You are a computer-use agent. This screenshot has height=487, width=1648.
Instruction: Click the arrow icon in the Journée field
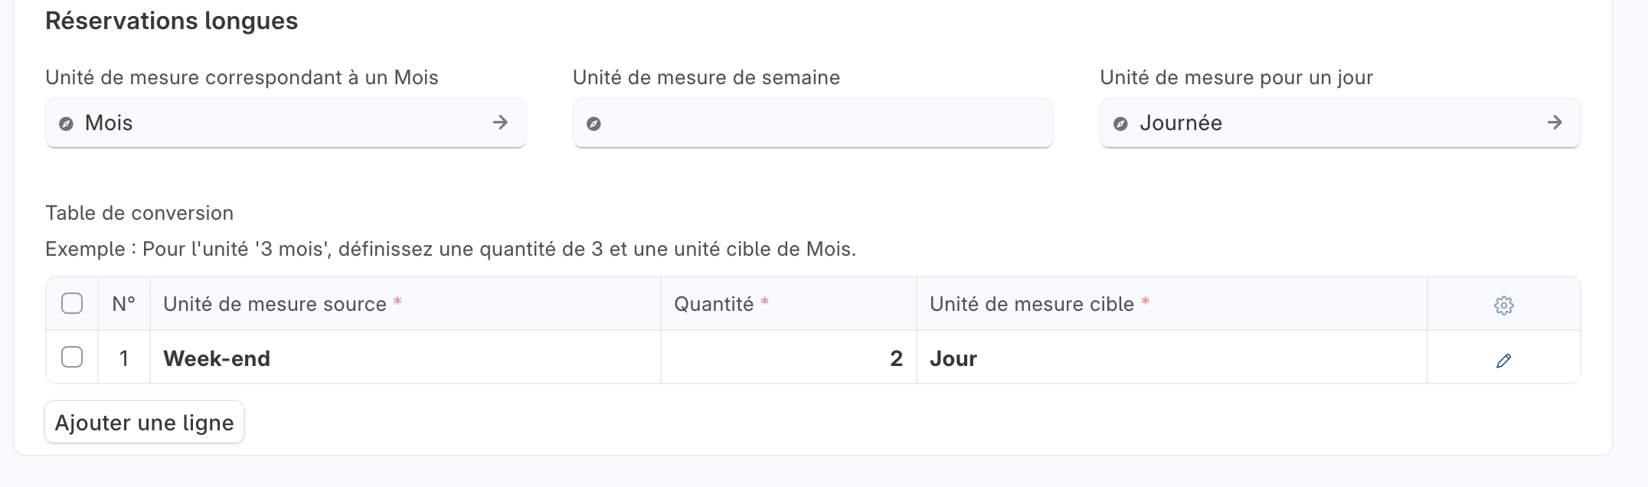click(1555, 123)
